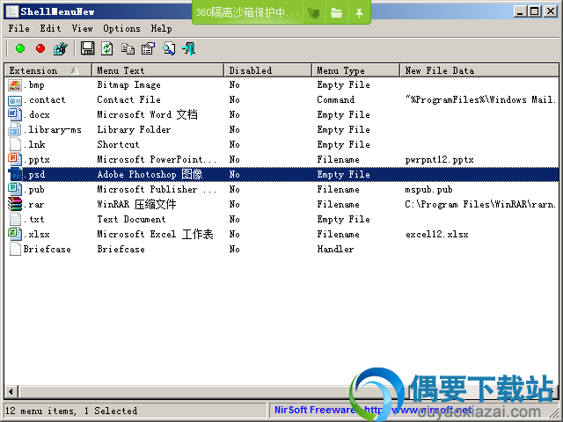This screenshot has width=563, height=422.
Task: Sort by the Disabled column header
Action: (x=267, y=70)
